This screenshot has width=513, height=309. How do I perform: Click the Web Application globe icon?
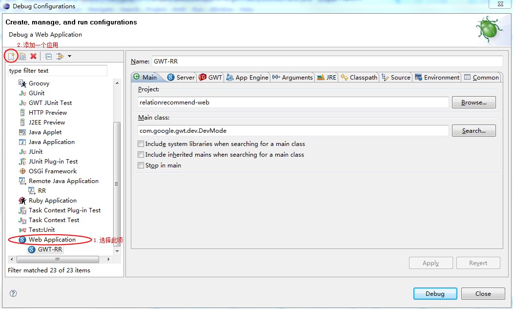pyautogui.click(x=22, y=240)
